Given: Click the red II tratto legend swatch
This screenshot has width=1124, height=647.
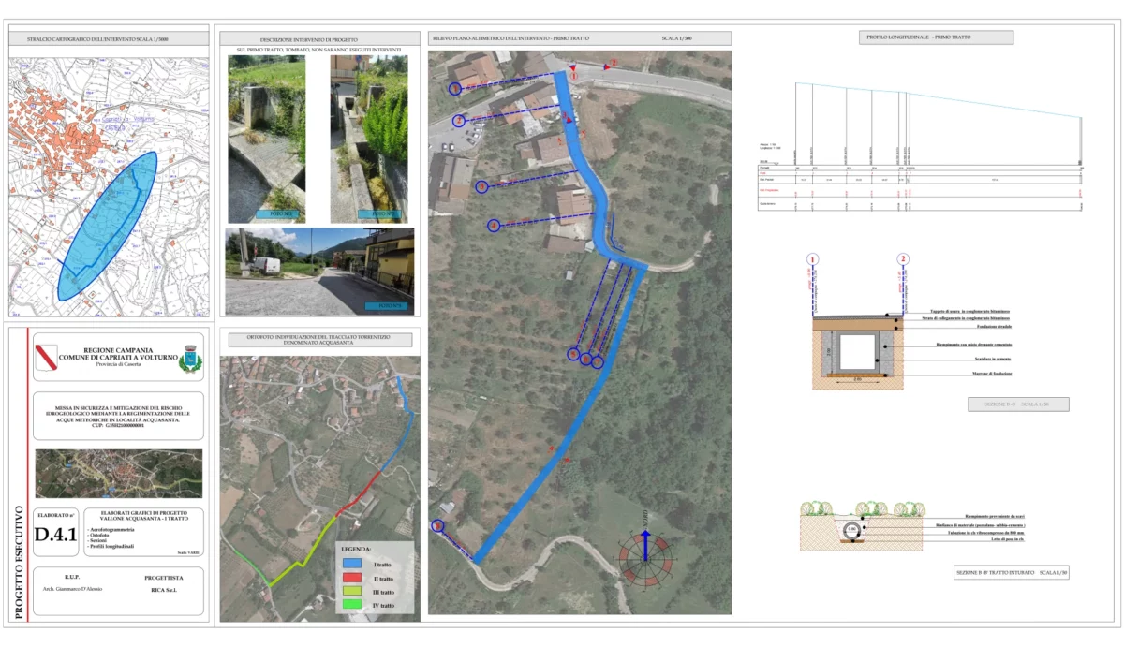Looking at the screenshot, I should 354,578.
